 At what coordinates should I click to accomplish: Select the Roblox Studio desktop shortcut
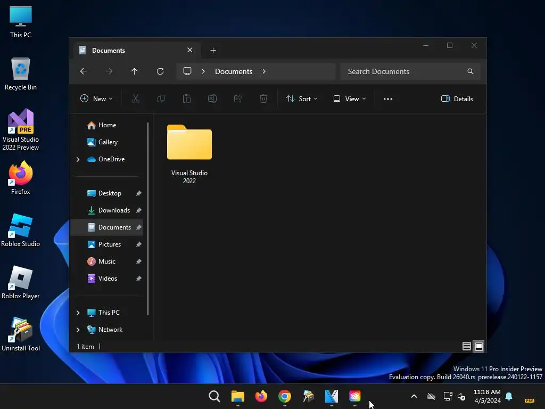[21, 230]
